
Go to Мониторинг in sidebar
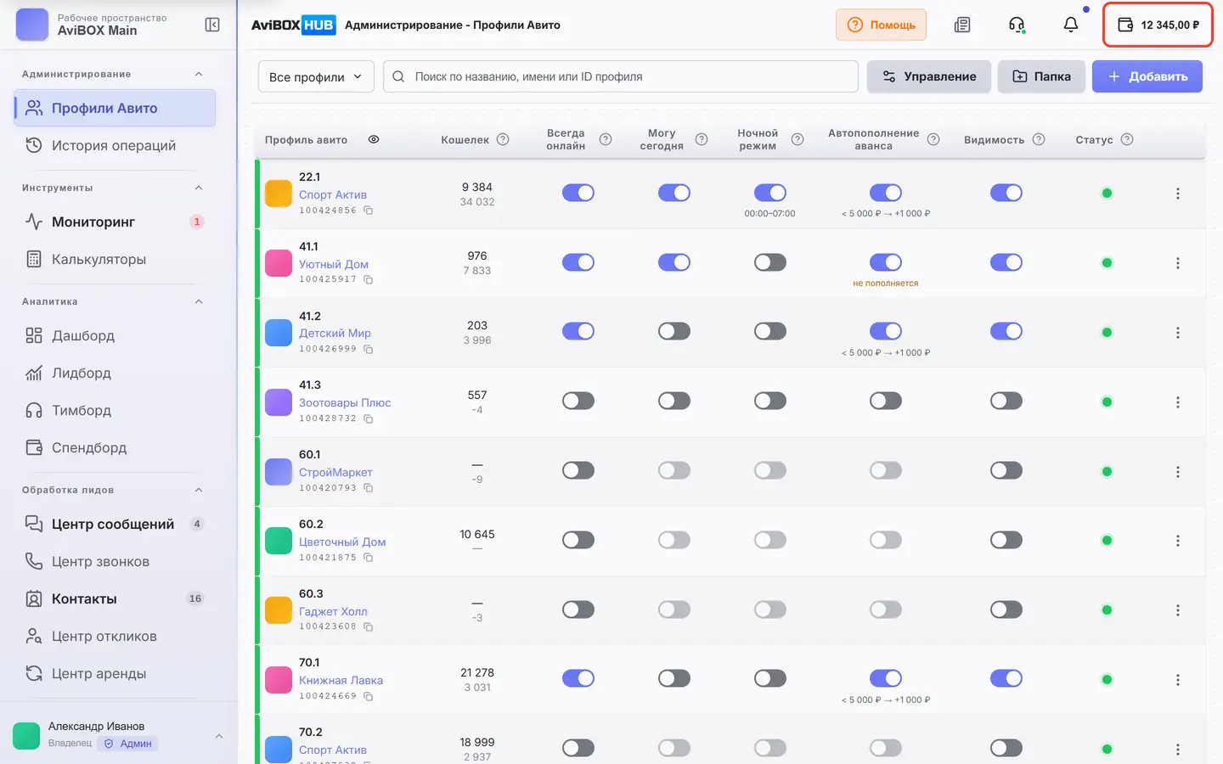click(x=115, y=222)
